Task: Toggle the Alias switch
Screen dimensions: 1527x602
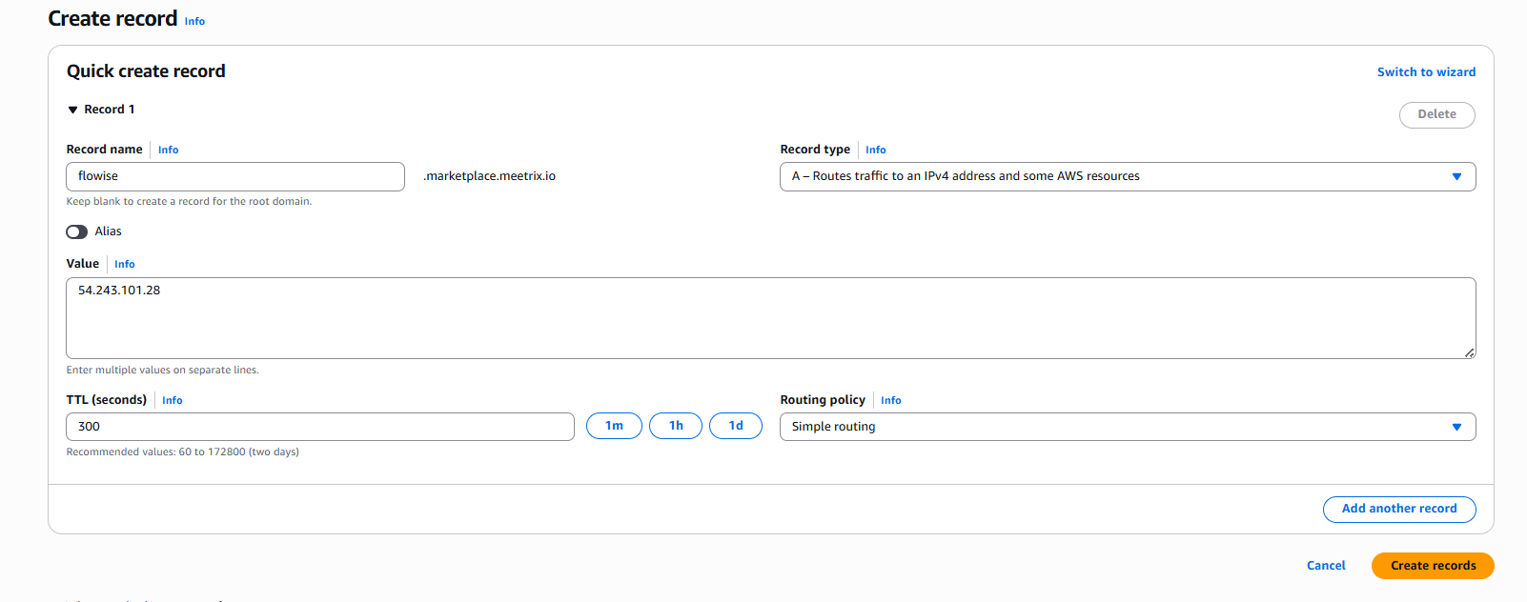Action: pyautogui.click(x=77, y=231)
